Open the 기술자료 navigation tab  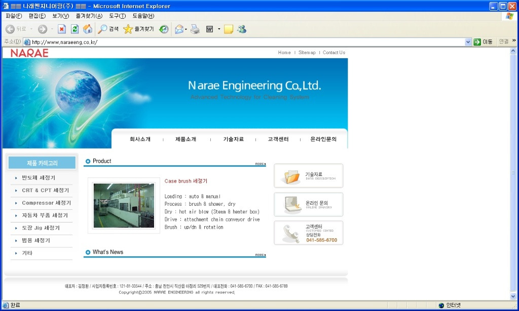233,140
